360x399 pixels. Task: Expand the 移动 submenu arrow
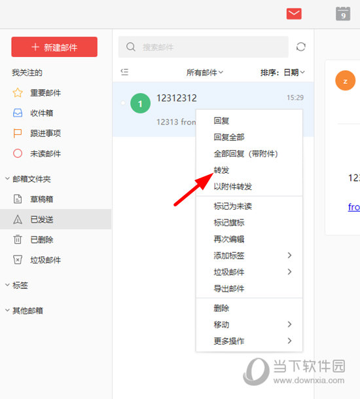(x=289, y=324)
